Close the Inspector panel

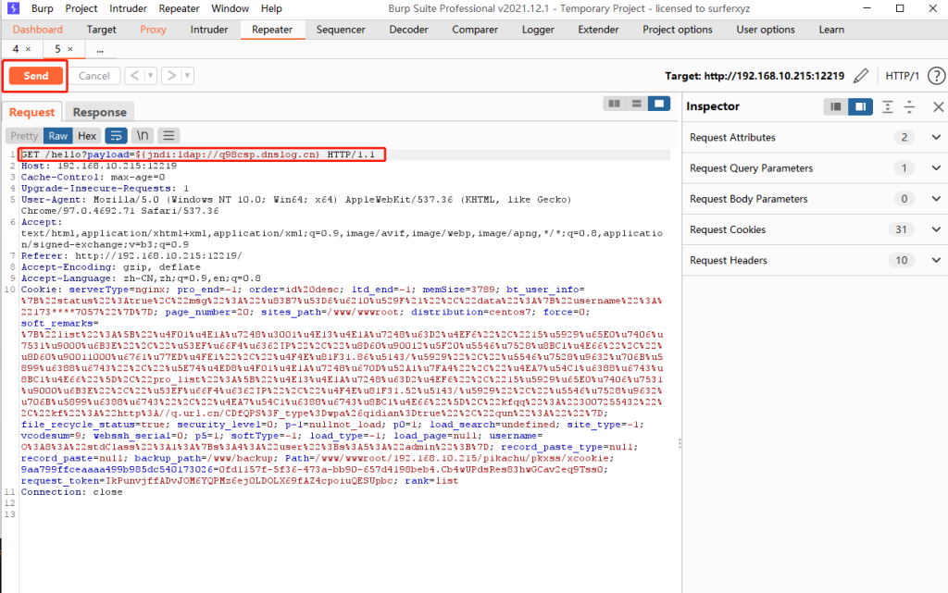(x=939, y=107)
